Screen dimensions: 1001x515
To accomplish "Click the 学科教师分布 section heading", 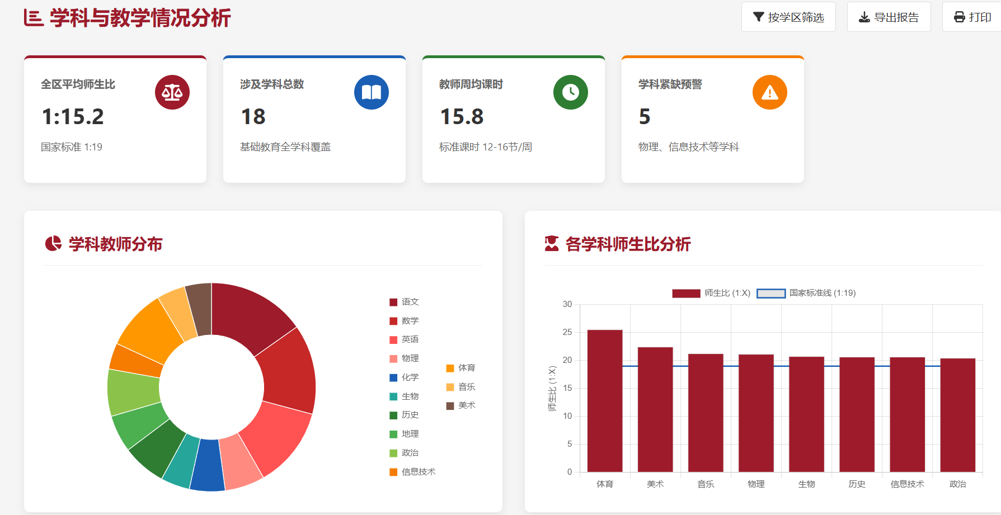I will (115, 244).
